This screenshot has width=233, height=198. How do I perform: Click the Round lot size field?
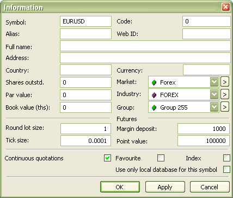[x=85, y=129]
